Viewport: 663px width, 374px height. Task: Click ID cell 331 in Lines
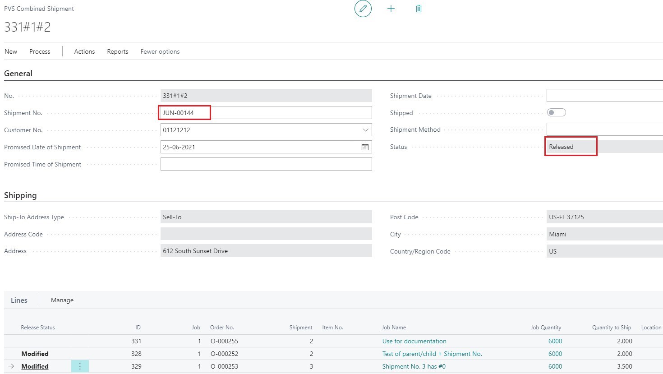136,341
